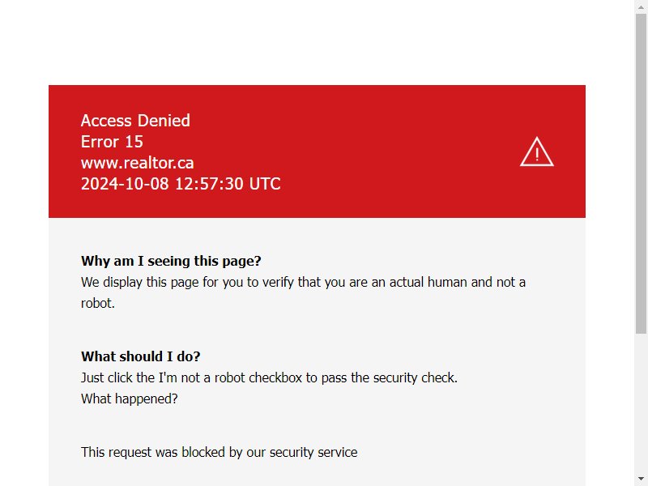Click the empty scrollbar track below the thumb
The image size is (648, 486).
(x=641, y=403)
